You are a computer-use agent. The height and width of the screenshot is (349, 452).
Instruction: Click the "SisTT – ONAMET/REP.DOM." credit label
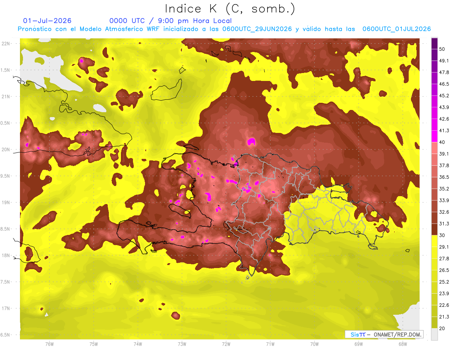pos(384,334)
